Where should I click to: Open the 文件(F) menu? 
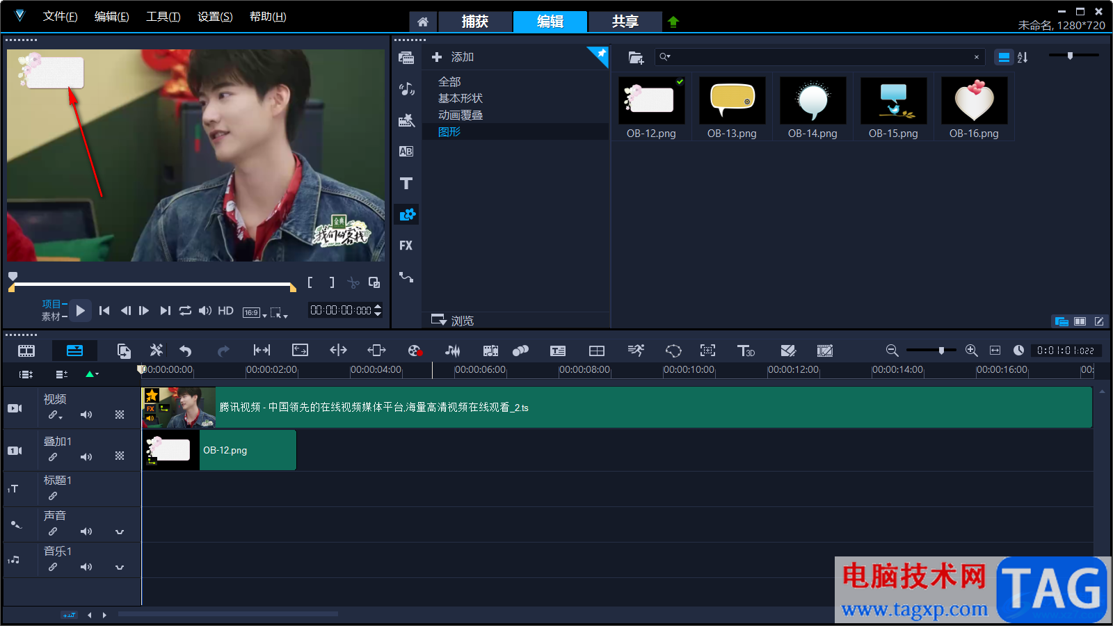click(x=60, y=17)
